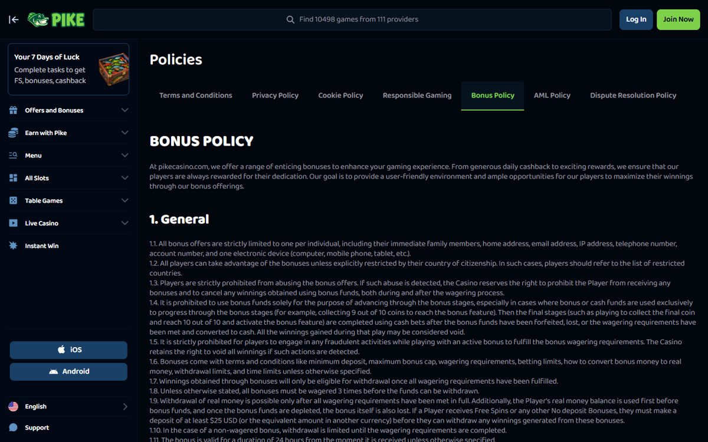Click the BONUS POLICY heading

(x=202, y=141)
